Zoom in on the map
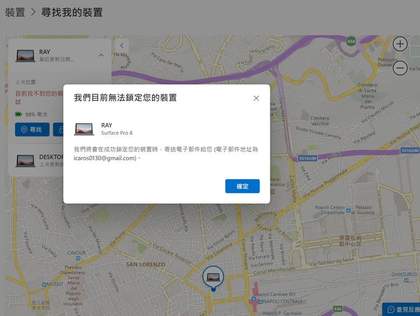The width and height of the screenshot is (420, 316). (400, 44)
